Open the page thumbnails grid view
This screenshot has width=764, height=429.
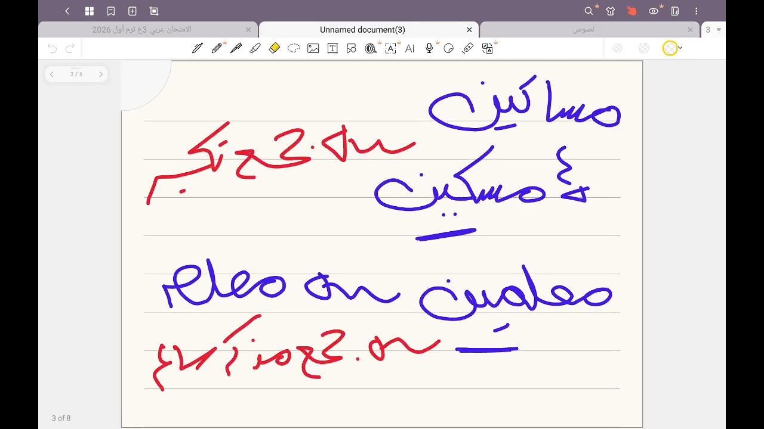[89, 11]
